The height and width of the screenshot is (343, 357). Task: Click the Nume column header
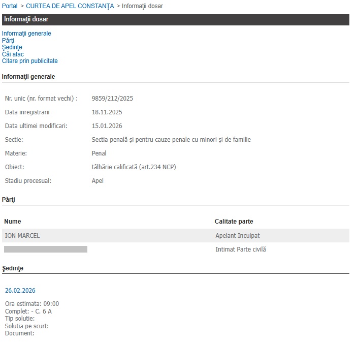pyautogui.click(x=13, y=222)
